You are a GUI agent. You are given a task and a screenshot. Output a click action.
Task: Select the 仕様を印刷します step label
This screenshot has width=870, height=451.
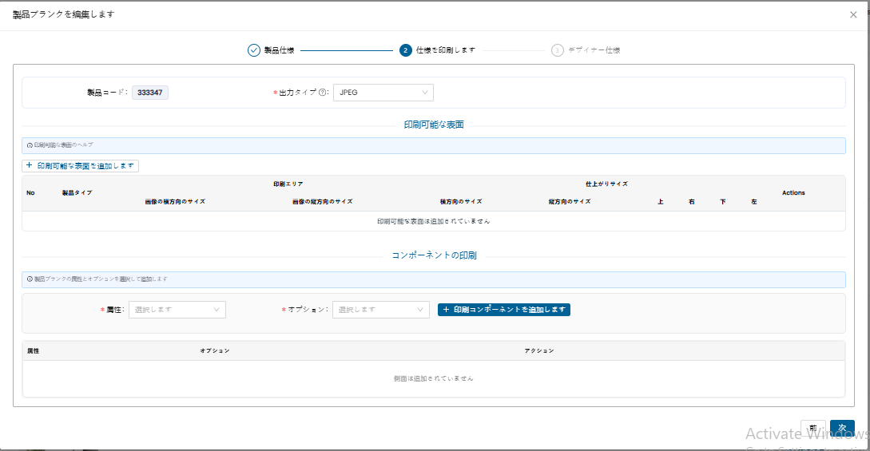[446, 50]
